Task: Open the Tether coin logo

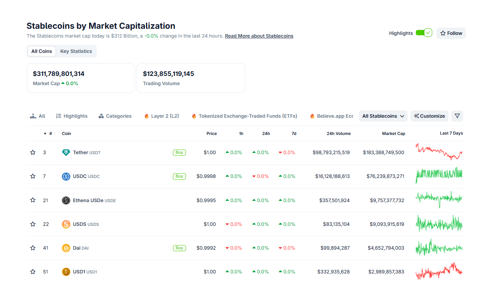Action: [x=65, y=152]
